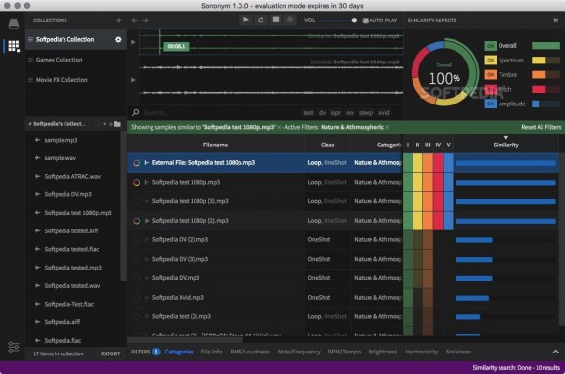Image resolution: width=565 pixels, height=374 pixels.
Task: Toggle the AUTO-PLAY checkbox
Action: [365, 21]
